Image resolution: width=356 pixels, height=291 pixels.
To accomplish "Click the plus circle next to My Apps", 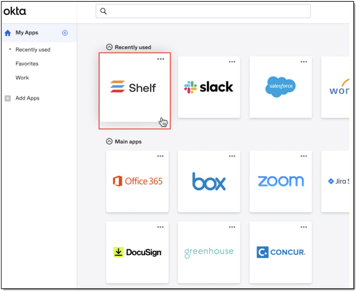I will [65, 33].
